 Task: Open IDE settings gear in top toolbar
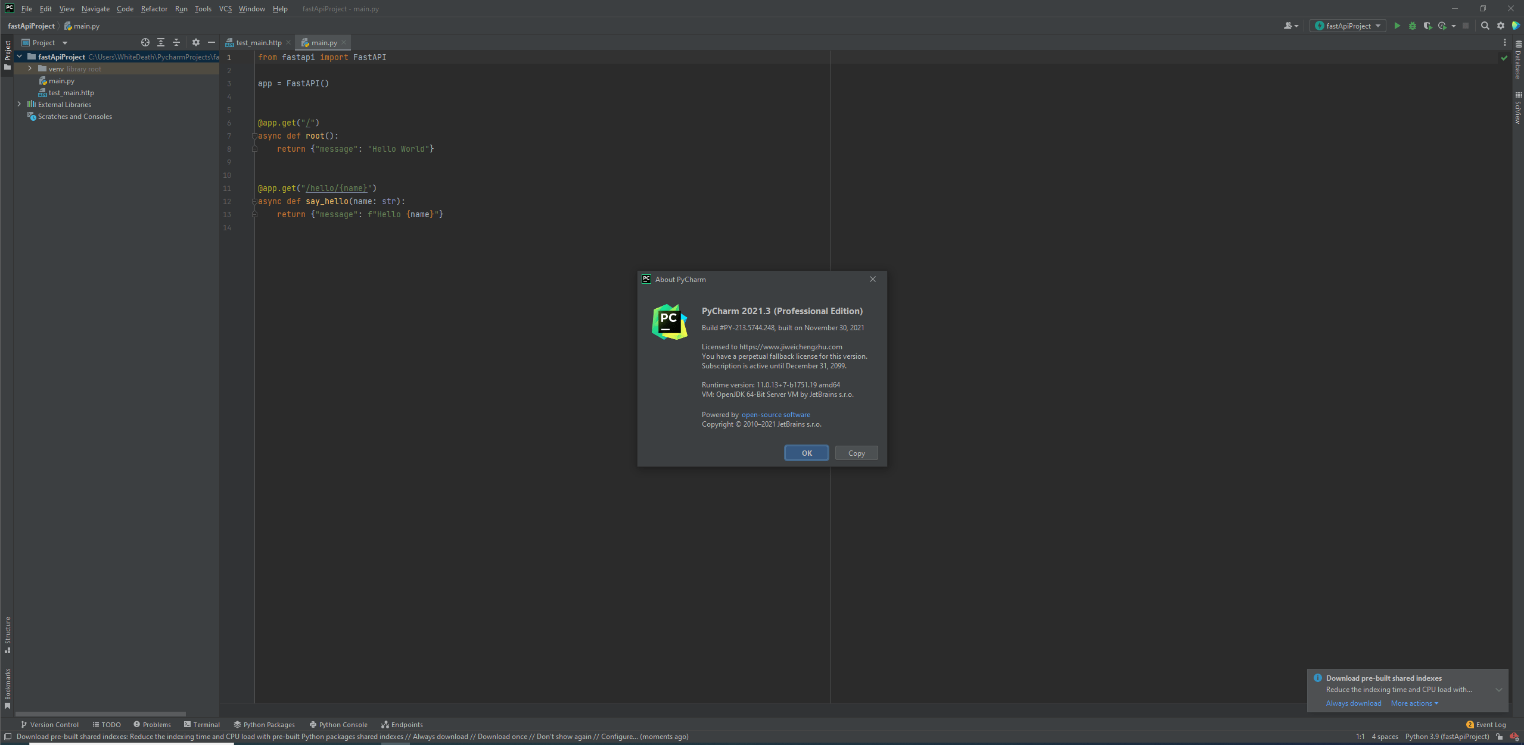pyautogui.click(x=1501, y=26)
